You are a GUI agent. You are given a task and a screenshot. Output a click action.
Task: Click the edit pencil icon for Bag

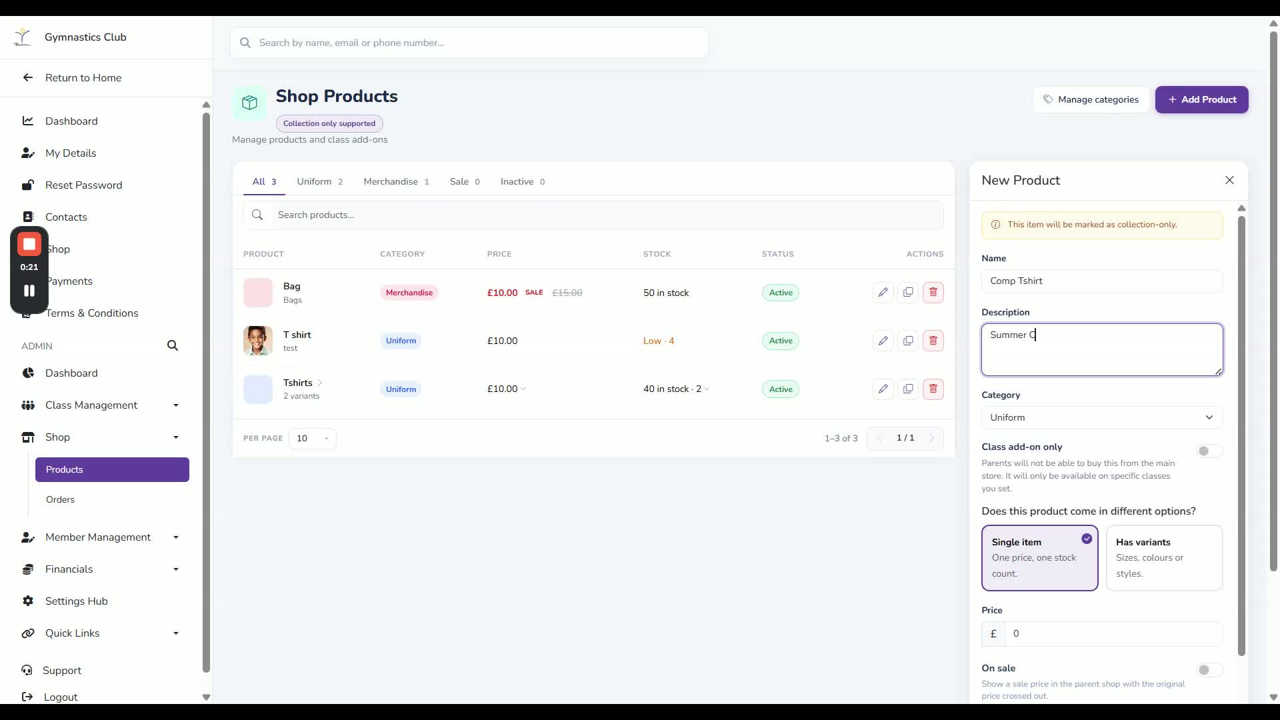click(883, 292)
